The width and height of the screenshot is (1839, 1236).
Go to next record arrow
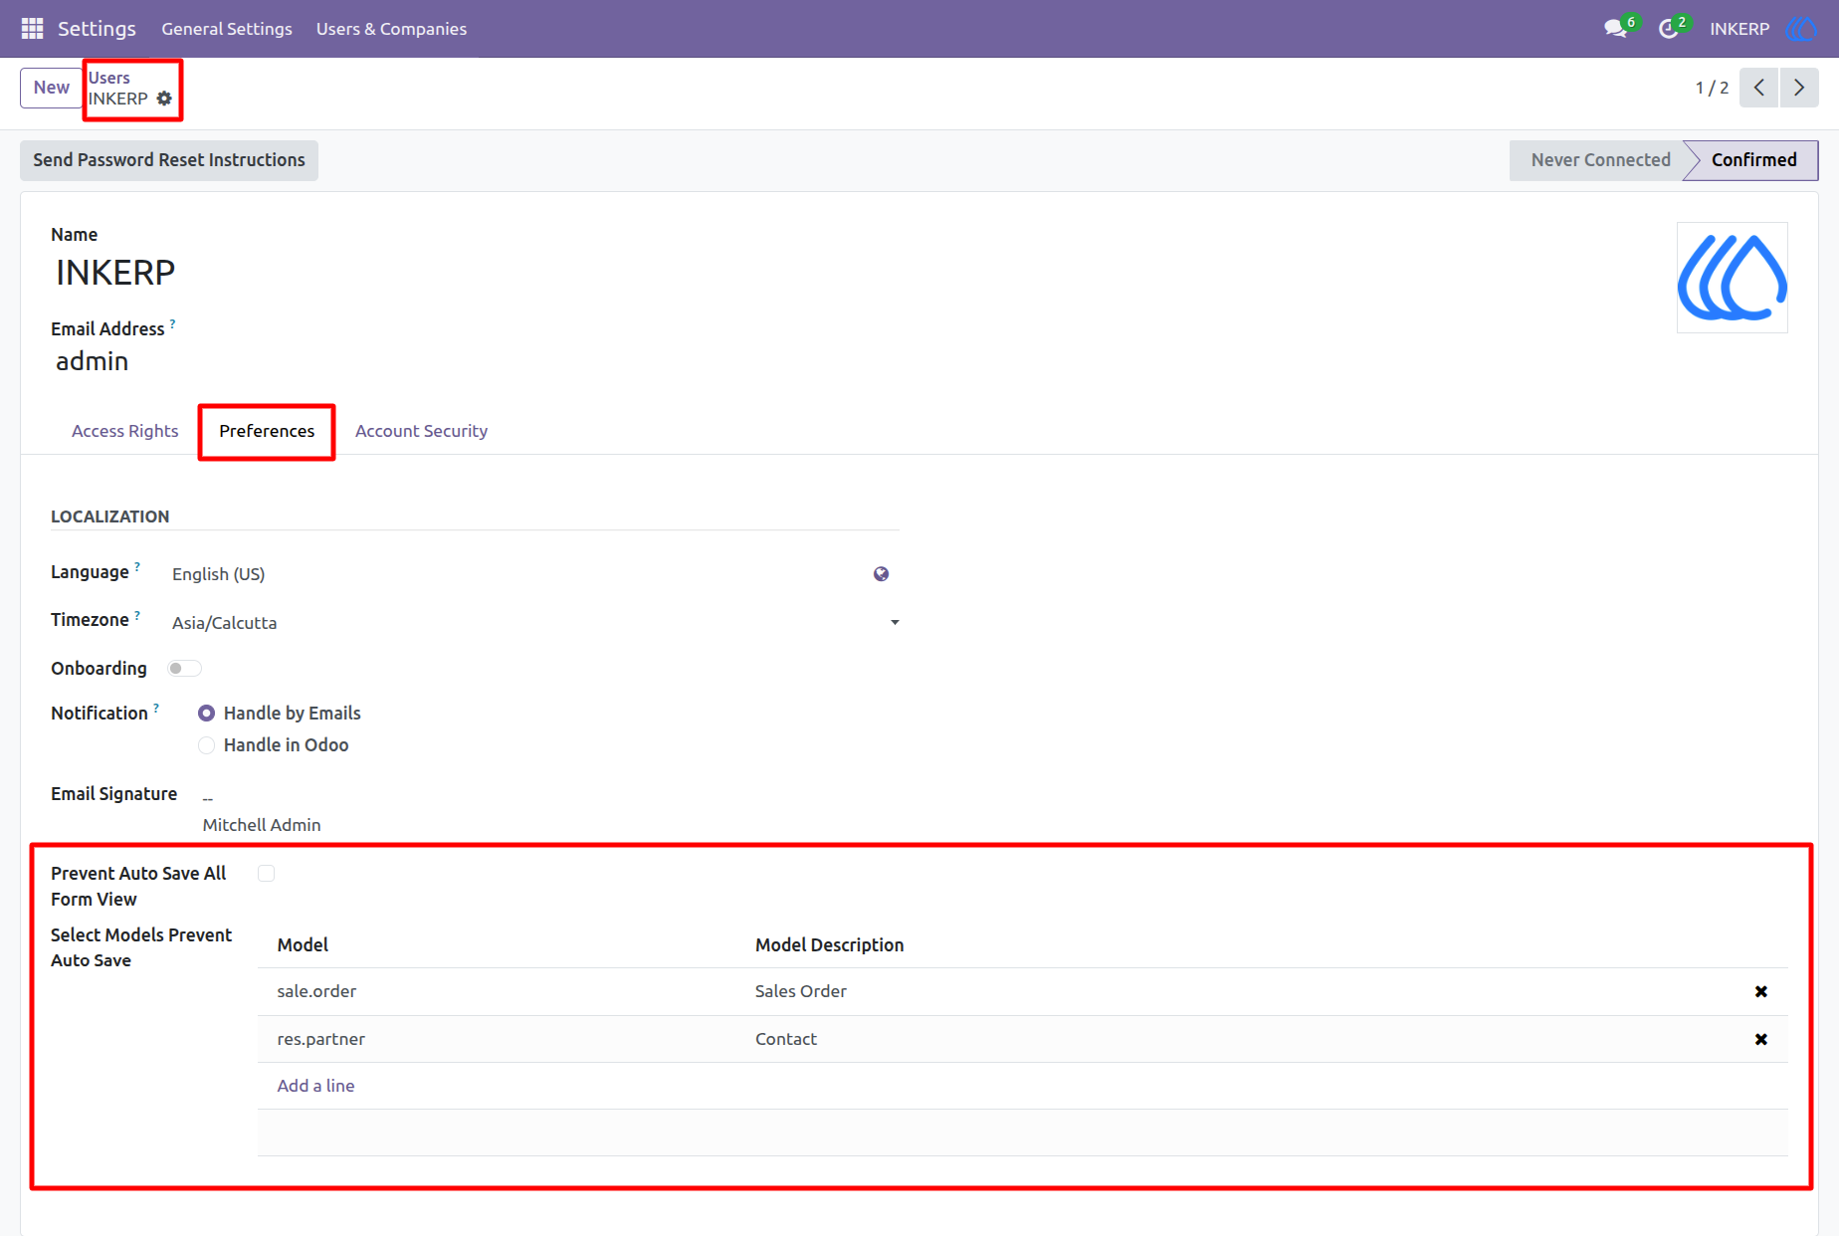tap(1799, 88)
